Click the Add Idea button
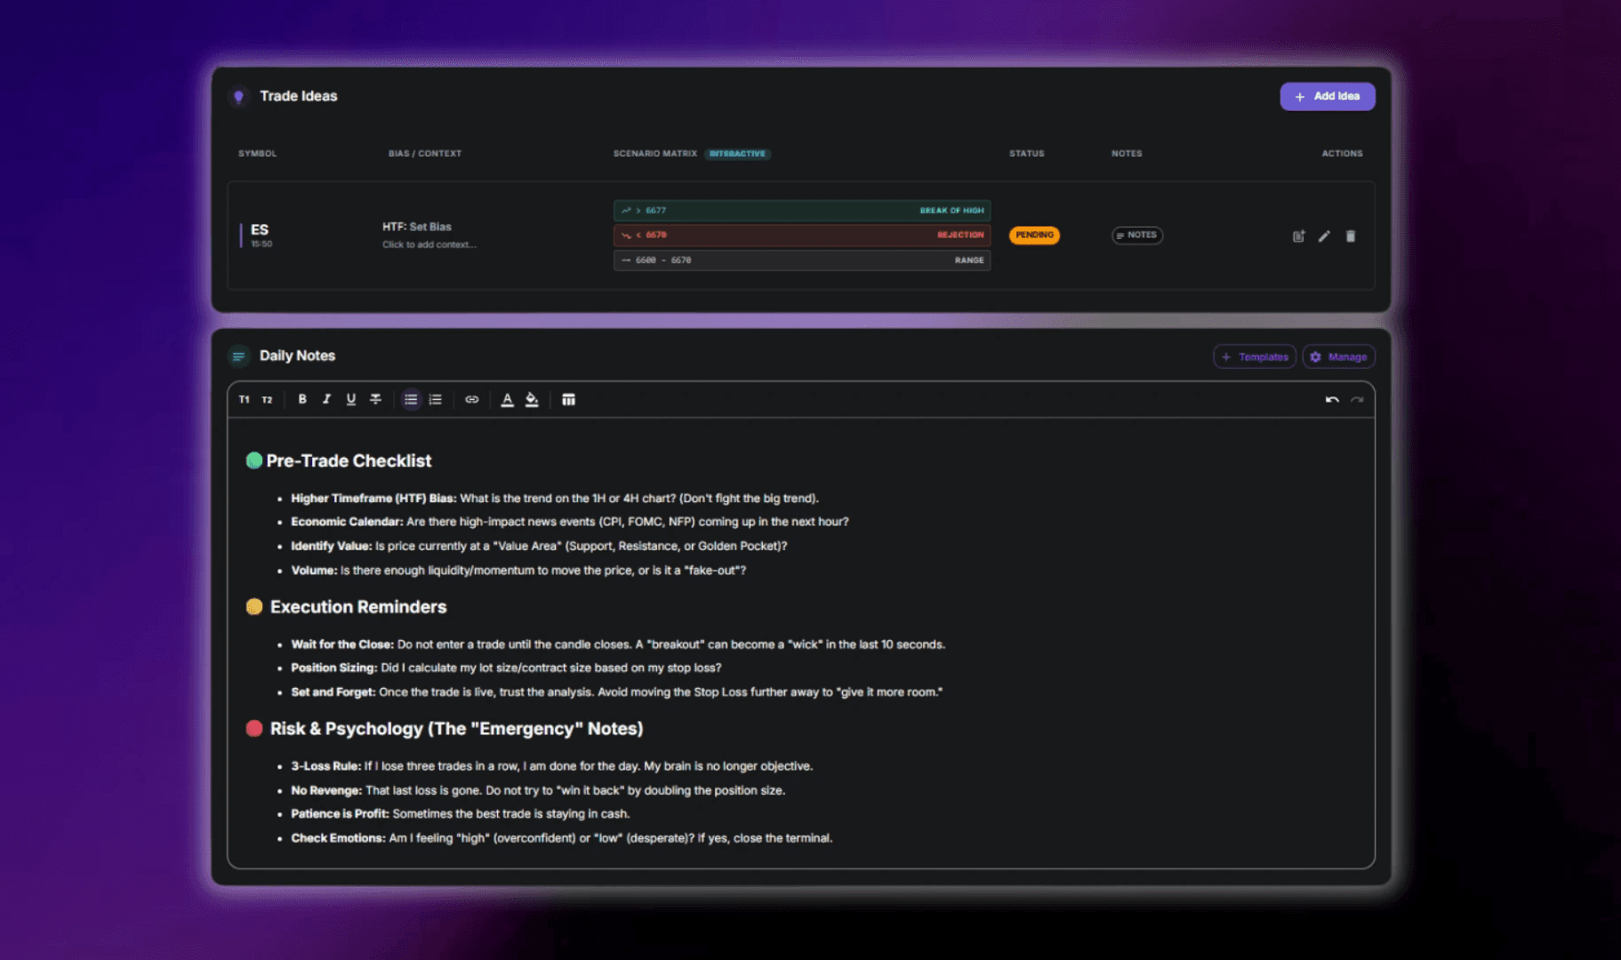The width and height of the screenshot is (1621, 960). pyautogui.click(x=1327, y=96)
